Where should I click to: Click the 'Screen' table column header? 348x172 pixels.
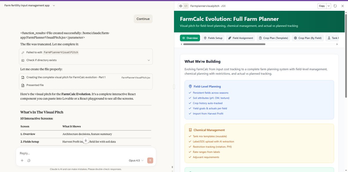[25, 126]
